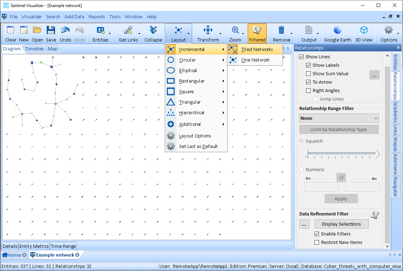Open the Relationship Range Filter dropdown
This screenshot has height=271, width=403.
339,118
